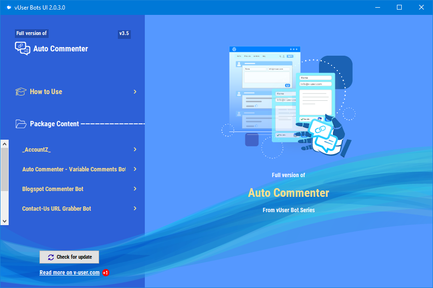The image size is (433, 288).
Task: Open the Package Content heading
Action: [x=54, y=124]
